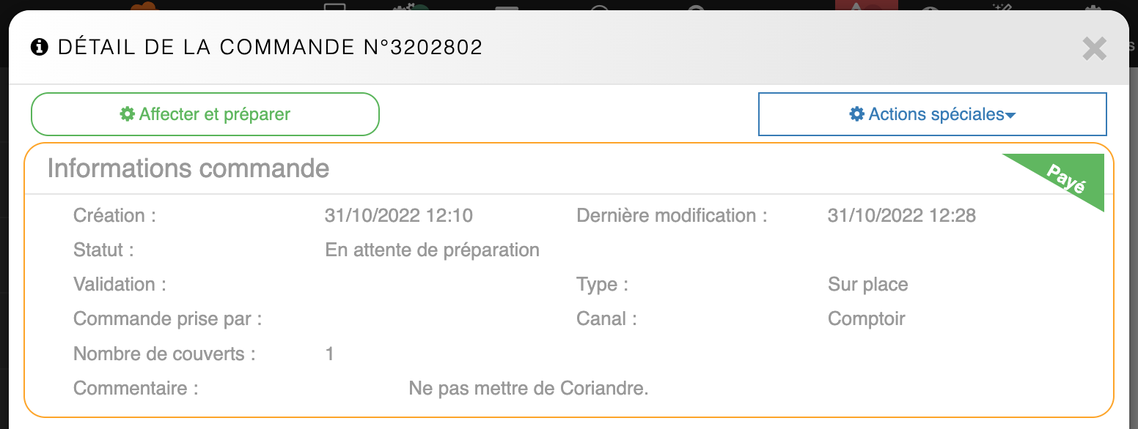
Task: Click the gear icon in Affecter et préparer
Action: click(x=128, y=114)
